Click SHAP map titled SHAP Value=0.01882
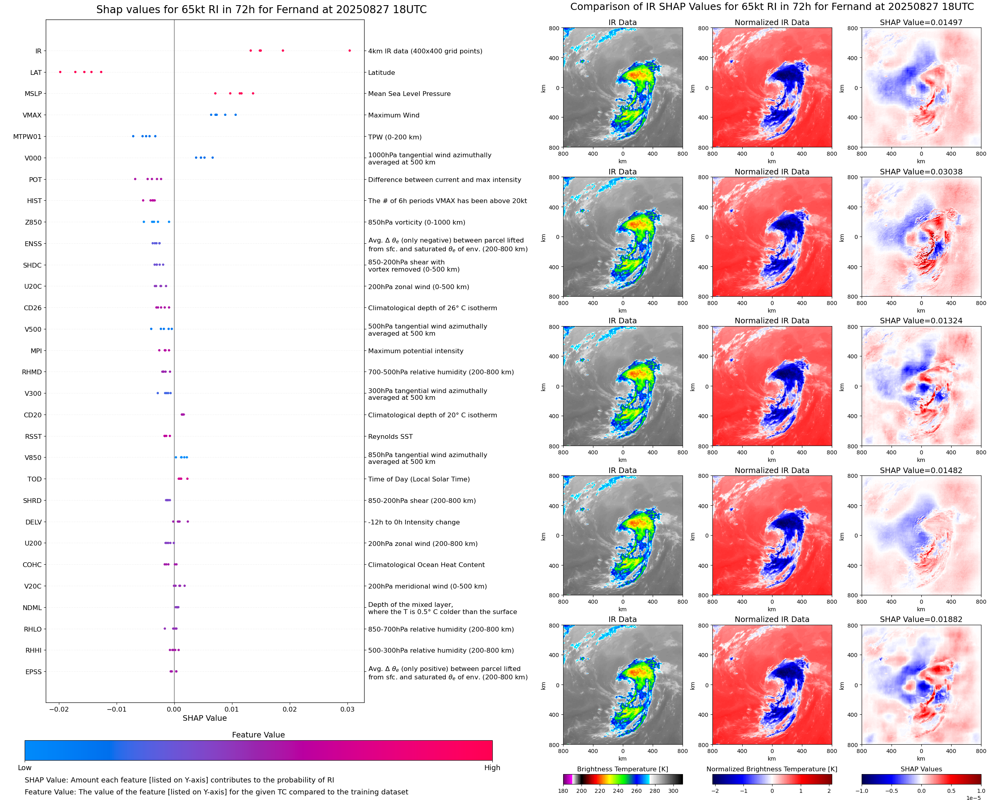Screen dimensions: 991x800 (921, 685)
